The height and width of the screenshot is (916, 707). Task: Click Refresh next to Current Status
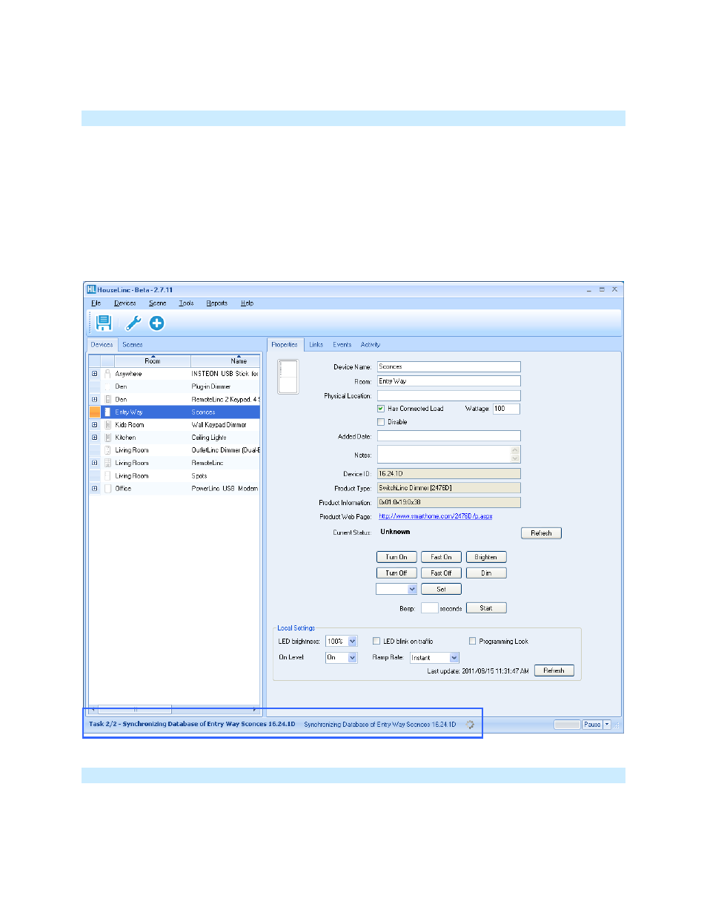(x=541, y=533)
